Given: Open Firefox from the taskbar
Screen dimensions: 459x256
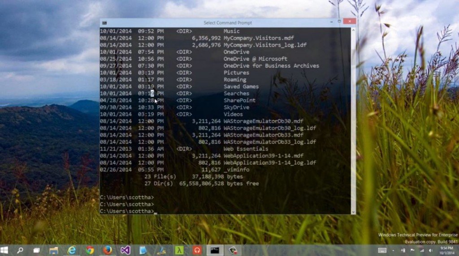Looking at the screenshot, I should pyautogui.click(x=107, y=250).
